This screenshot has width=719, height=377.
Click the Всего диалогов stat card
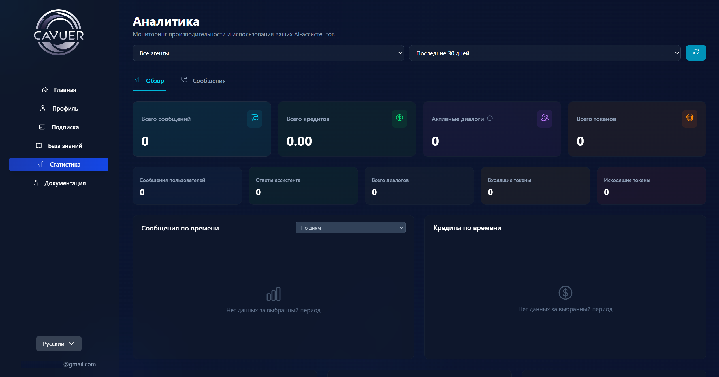pos(419,186)
